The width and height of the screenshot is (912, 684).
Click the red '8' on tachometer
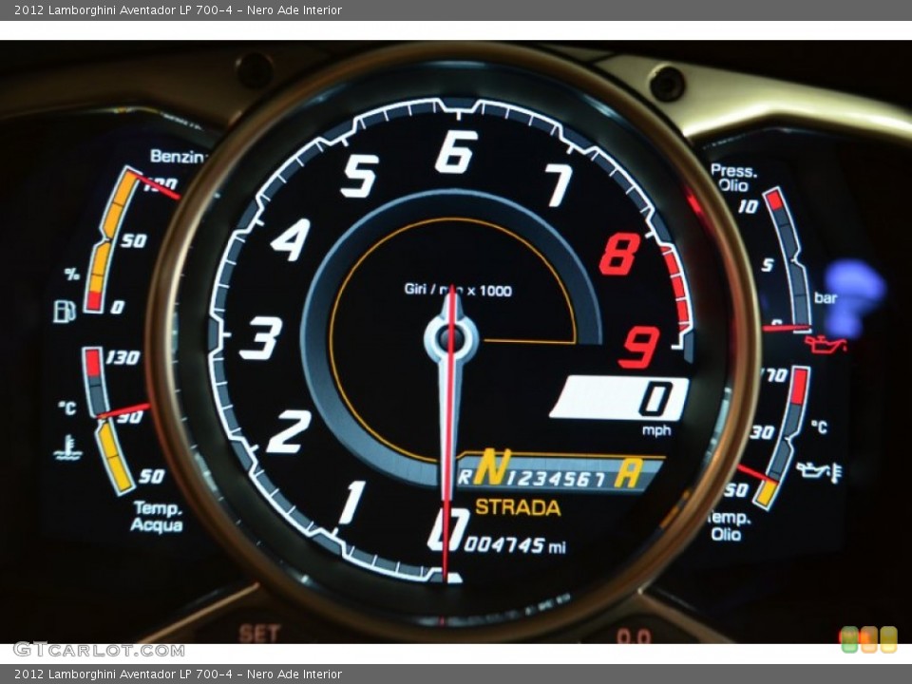pos(618,255)
